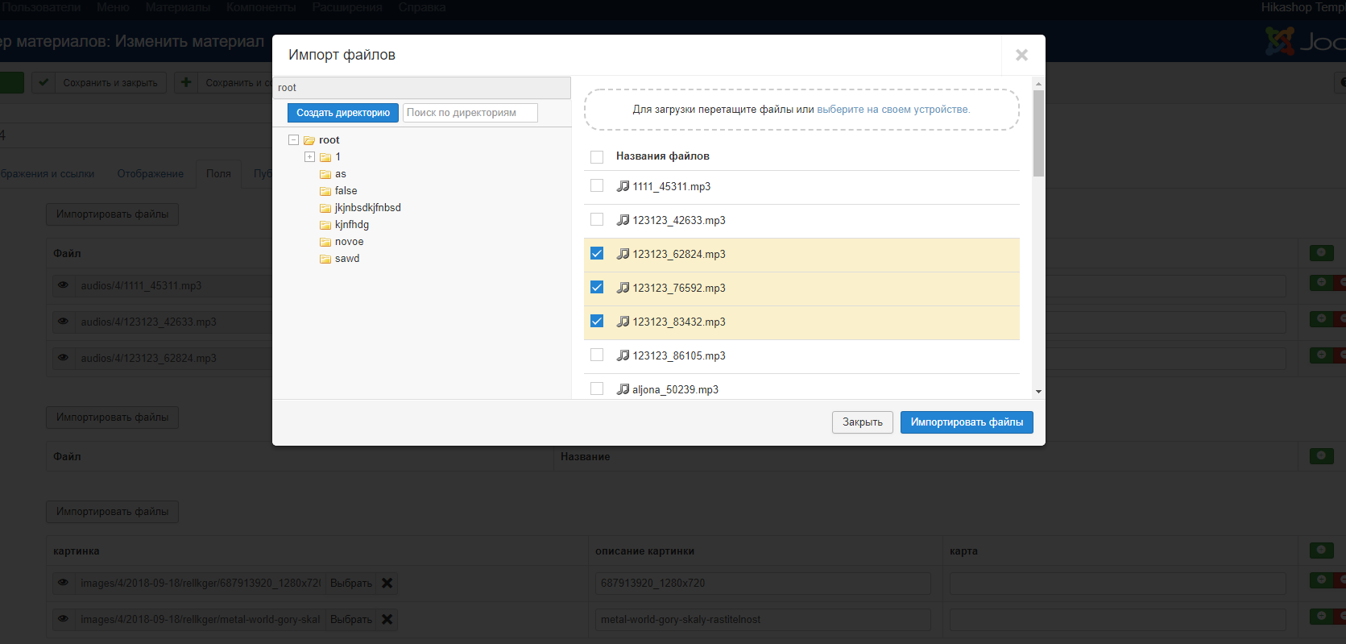Toggle the select-all checkbox in the file header
Image resolution: width=1346 pixels, height=644 pixels.
pos(597,156)
